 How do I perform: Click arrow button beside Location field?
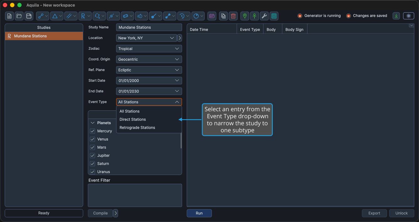click(180, 38)
